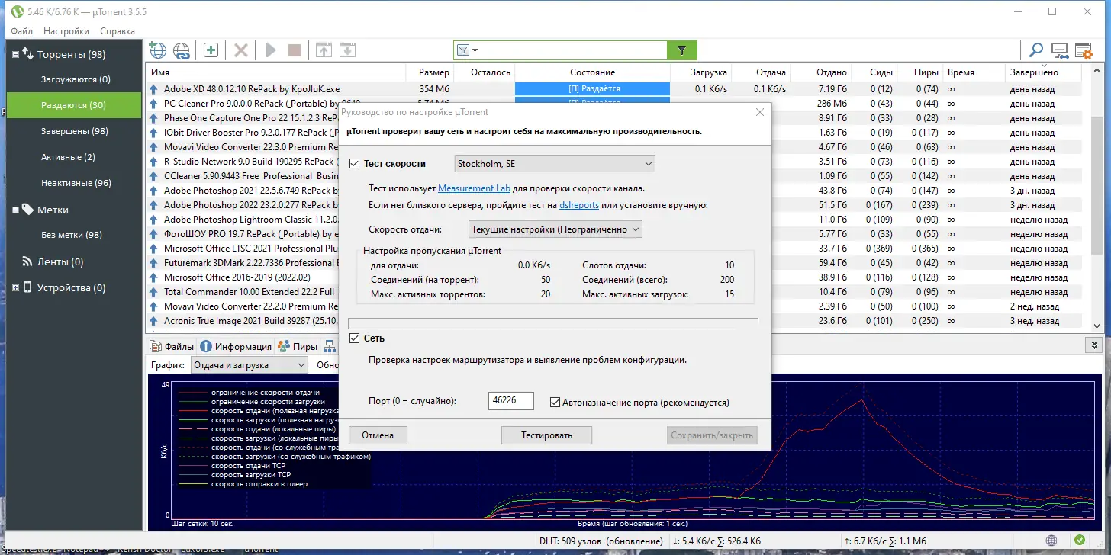The height and width of the screenshot is (555, 1111).
Task: Toggle Автоназначение порта checkbox
Action: (x=555, y=402)
